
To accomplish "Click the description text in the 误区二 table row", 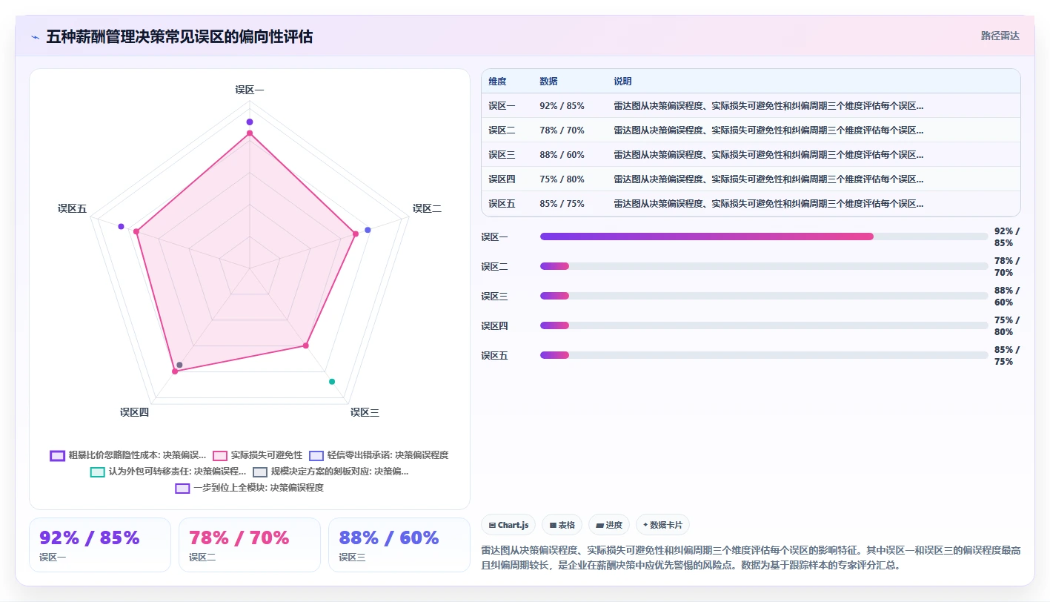I will pyautogui.click(x=768, y=130).
